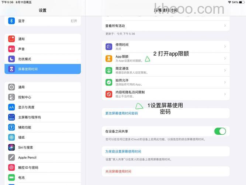The width and height of the screenshot is (246, 185).
Task: Tap the Sounds (声音) speaker icon
Action: (11, 49)
